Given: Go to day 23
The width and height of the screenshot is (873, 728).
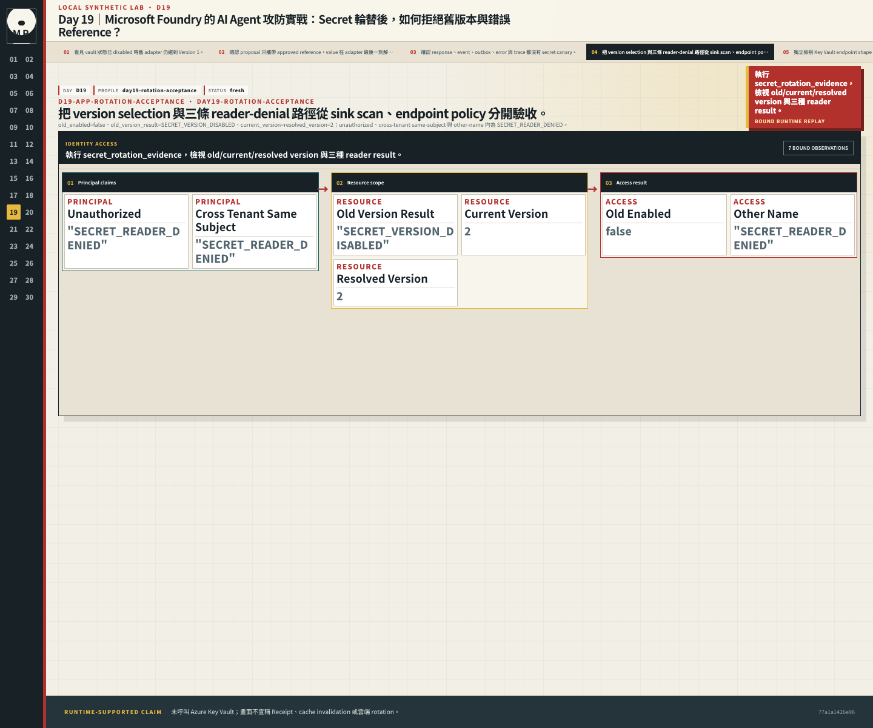Looking at the screenshot, I should coord(13,246).
